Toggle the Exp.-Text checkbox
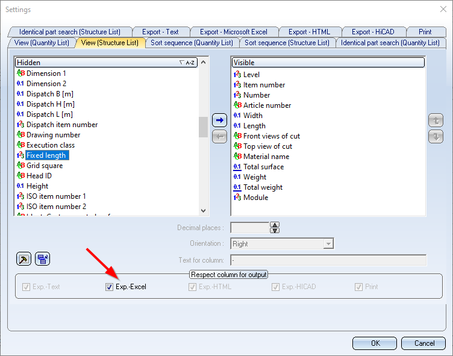This screenshot has height=356, width=453. 26,287
